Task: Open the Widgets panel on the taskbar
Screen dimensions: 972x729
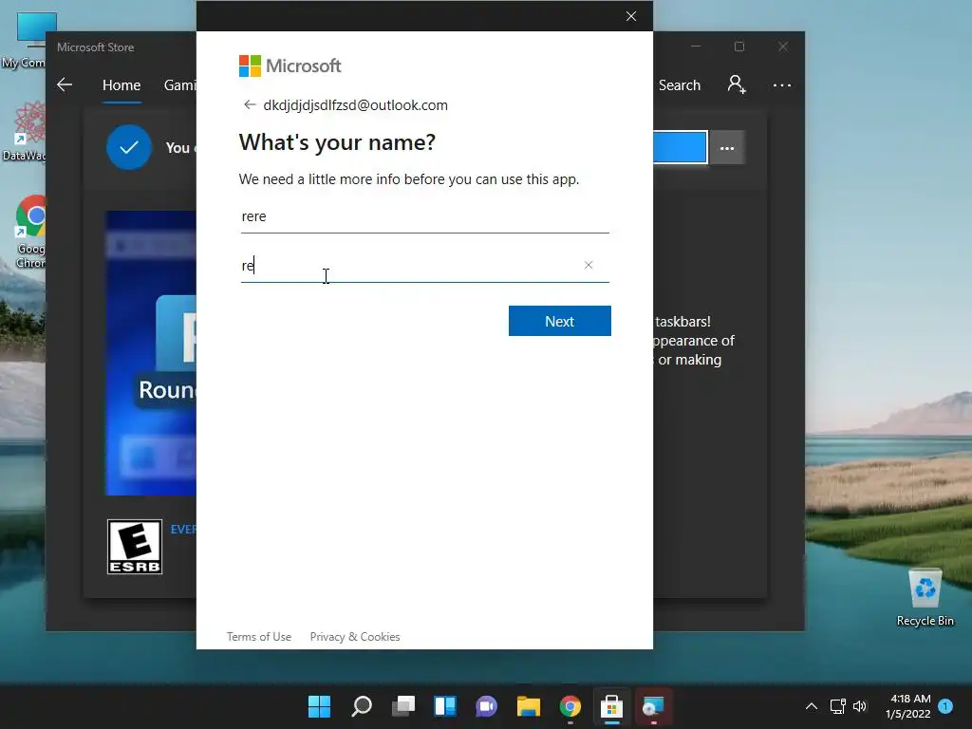Action: tap(445, 706)
